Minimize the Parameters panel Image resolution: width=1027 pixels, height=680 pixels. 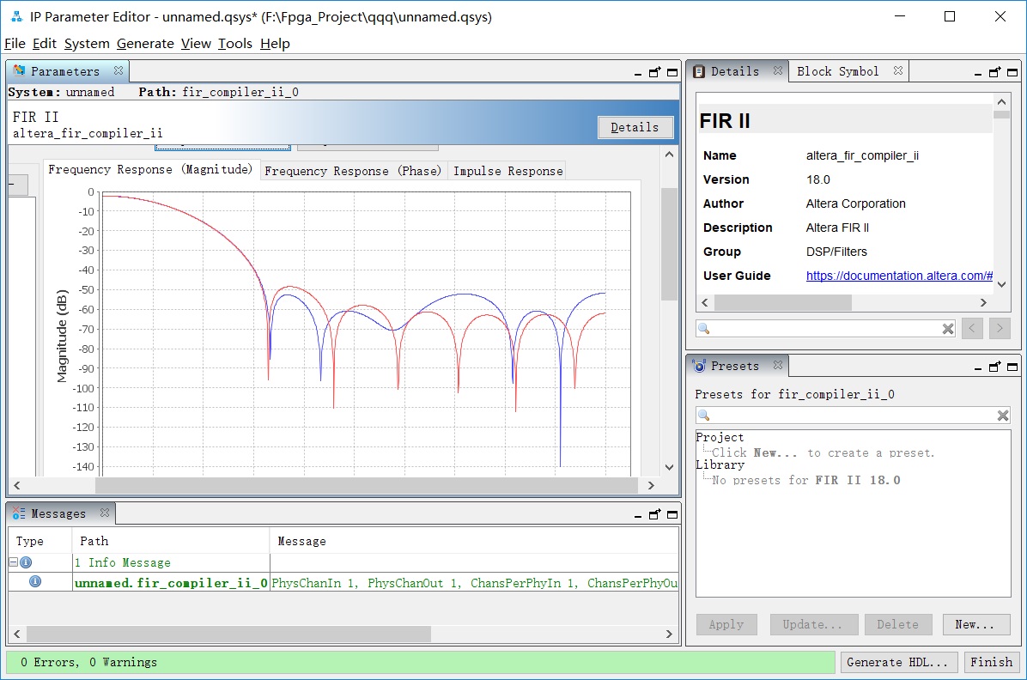tap(637, 73)
